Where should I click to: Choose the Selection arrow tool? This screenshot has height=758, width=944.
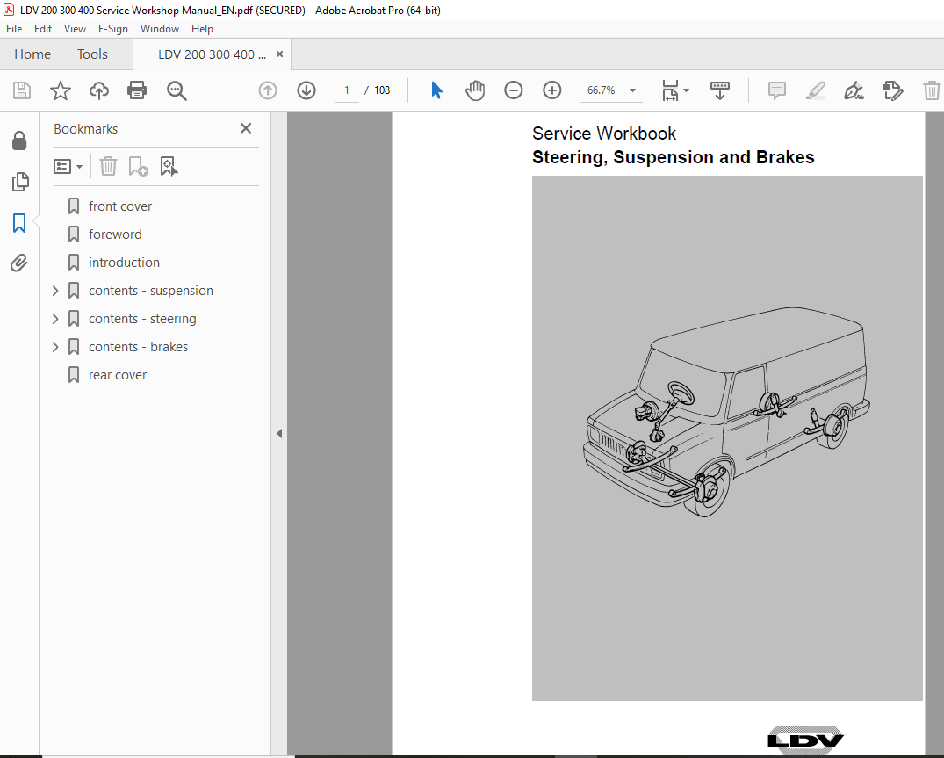436,90
